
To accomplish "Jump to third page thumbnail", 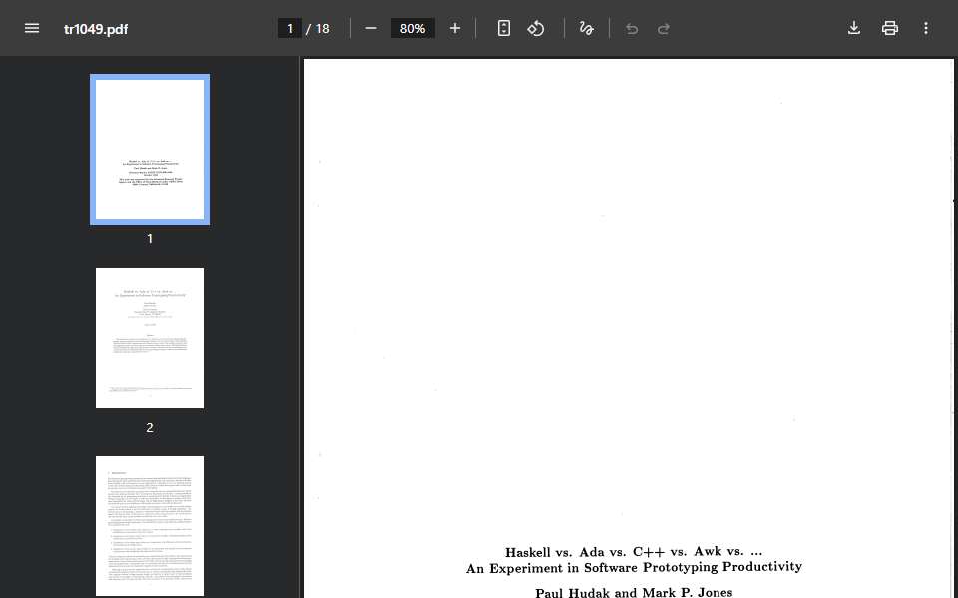I will (150, 526).
